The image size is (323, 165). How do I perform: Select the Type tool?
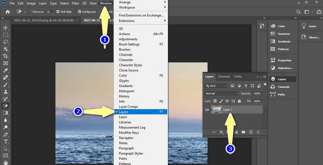(6, 142)
